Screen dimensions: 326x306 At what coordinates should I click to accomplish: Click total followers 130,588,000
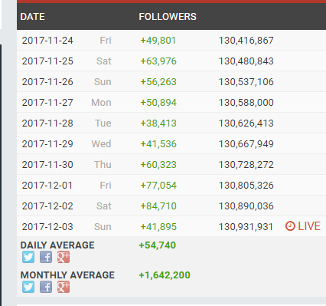click(246, 103)
